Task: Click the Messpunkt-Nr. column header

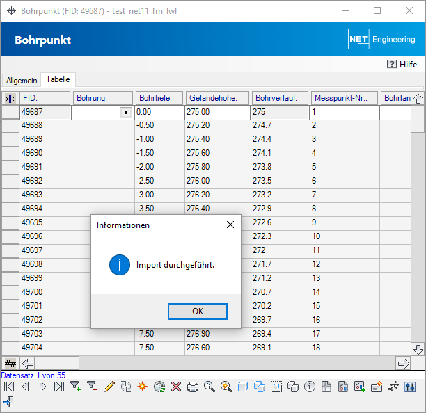Action: 345,98
